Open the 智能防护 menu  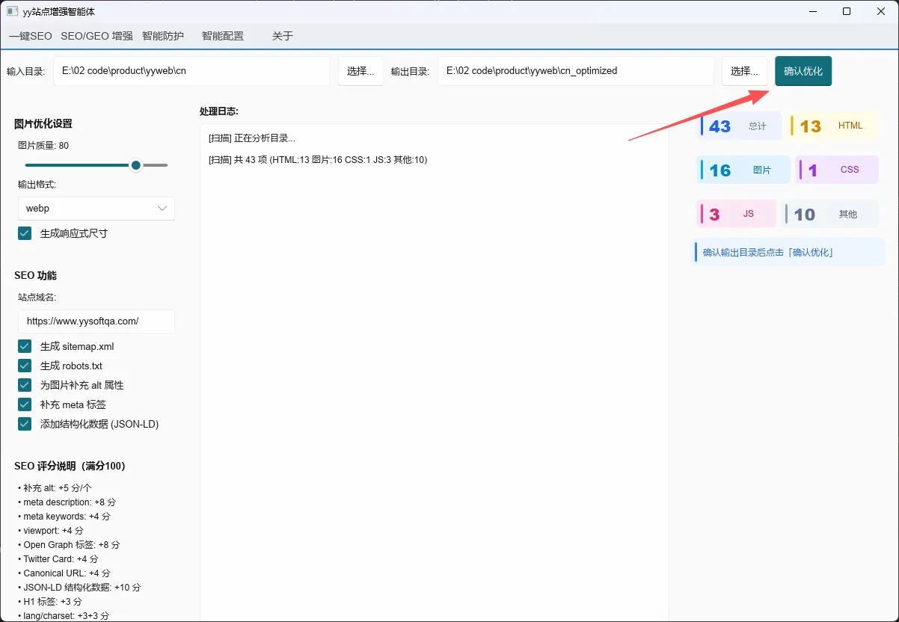click(x=163, y=36)
